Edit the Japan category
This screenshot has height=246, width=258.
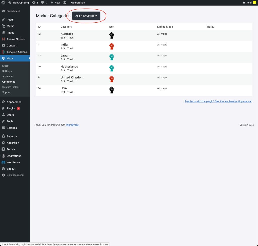pos(63,59)
